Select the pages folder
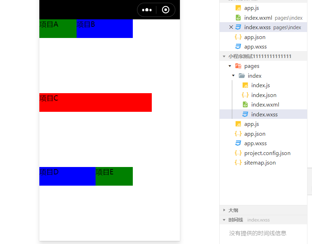 [263, 66]
